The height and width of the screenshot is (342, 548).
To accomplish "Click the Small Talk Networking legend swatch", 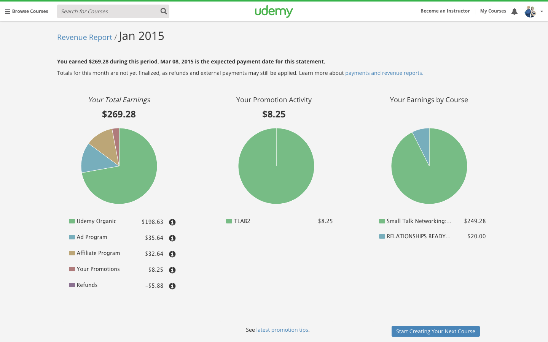I will click(x=382, y=221).
